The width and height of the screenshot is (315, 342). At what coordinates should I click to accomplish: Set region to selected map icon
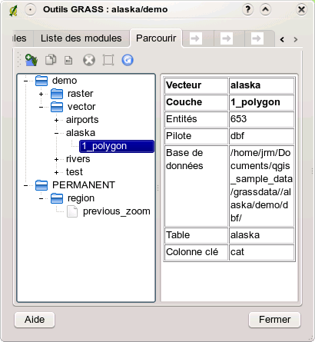pyautogui.click(x=108, y=60)
